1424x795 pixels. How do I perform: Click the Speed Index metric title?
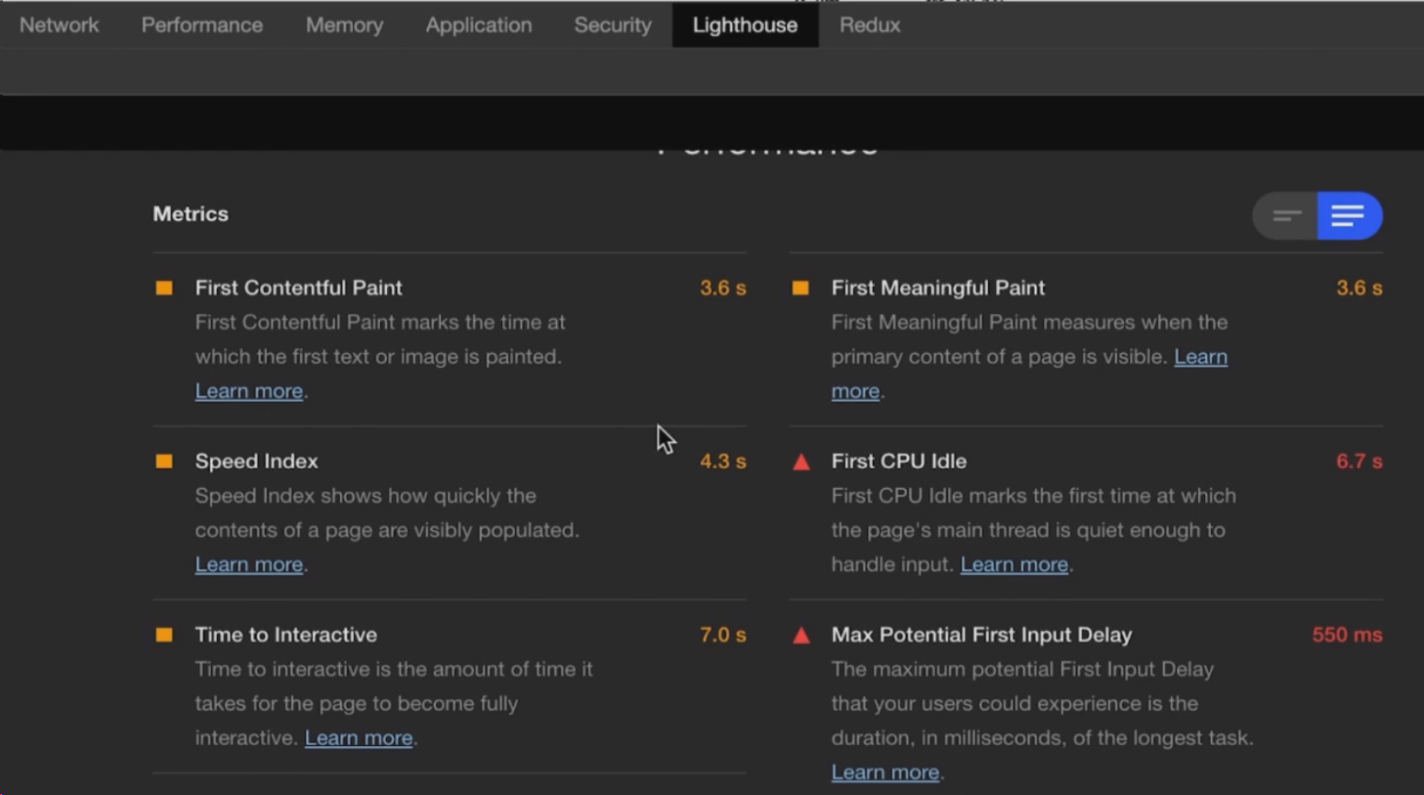coord(256,461)
